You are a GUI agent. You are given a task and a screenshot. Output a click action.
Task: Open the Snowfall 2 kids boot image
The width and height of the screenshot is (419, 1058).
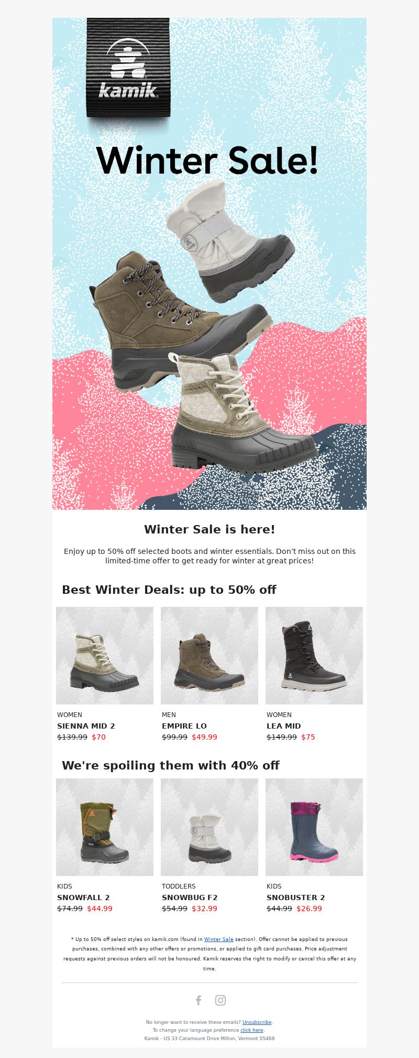(105, 827)
